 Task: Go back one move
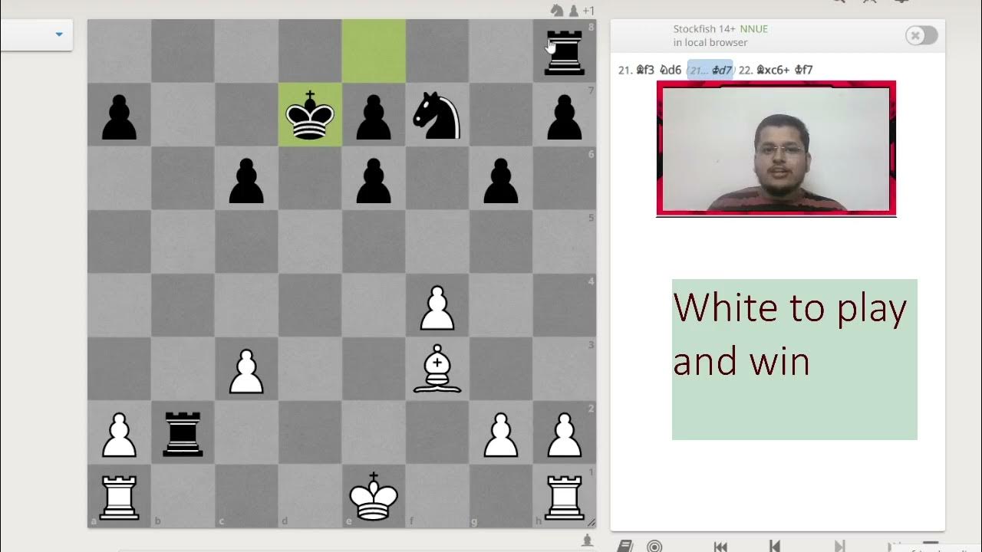[774, 546]
